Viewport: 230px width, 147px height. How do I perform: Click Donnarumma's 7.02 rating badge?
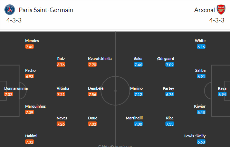pos(9,94)
